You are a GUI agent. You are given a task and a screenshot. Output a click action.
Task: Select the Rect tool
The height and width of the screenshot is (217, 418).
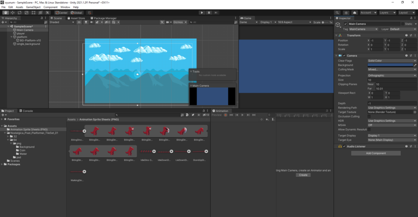33,13
